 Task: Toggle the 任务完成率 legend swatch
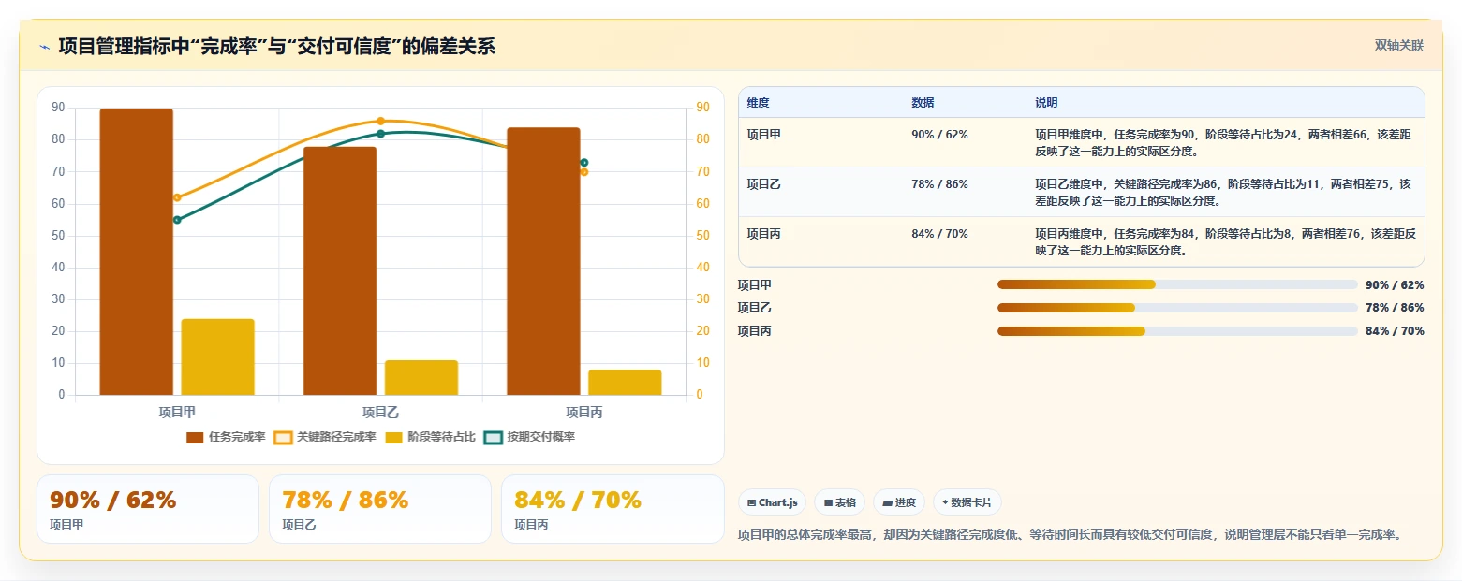pos(195,437)
